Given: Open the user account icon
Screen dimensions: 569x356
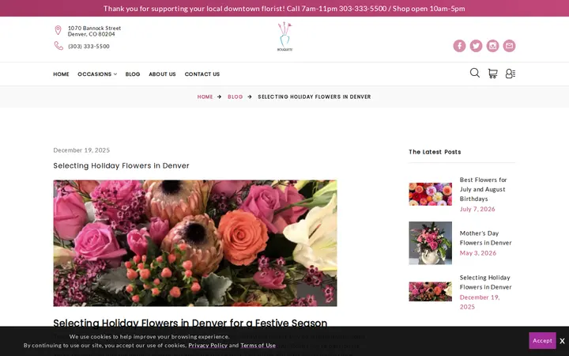Looking at the screenshot, I should tap(511, 74).
